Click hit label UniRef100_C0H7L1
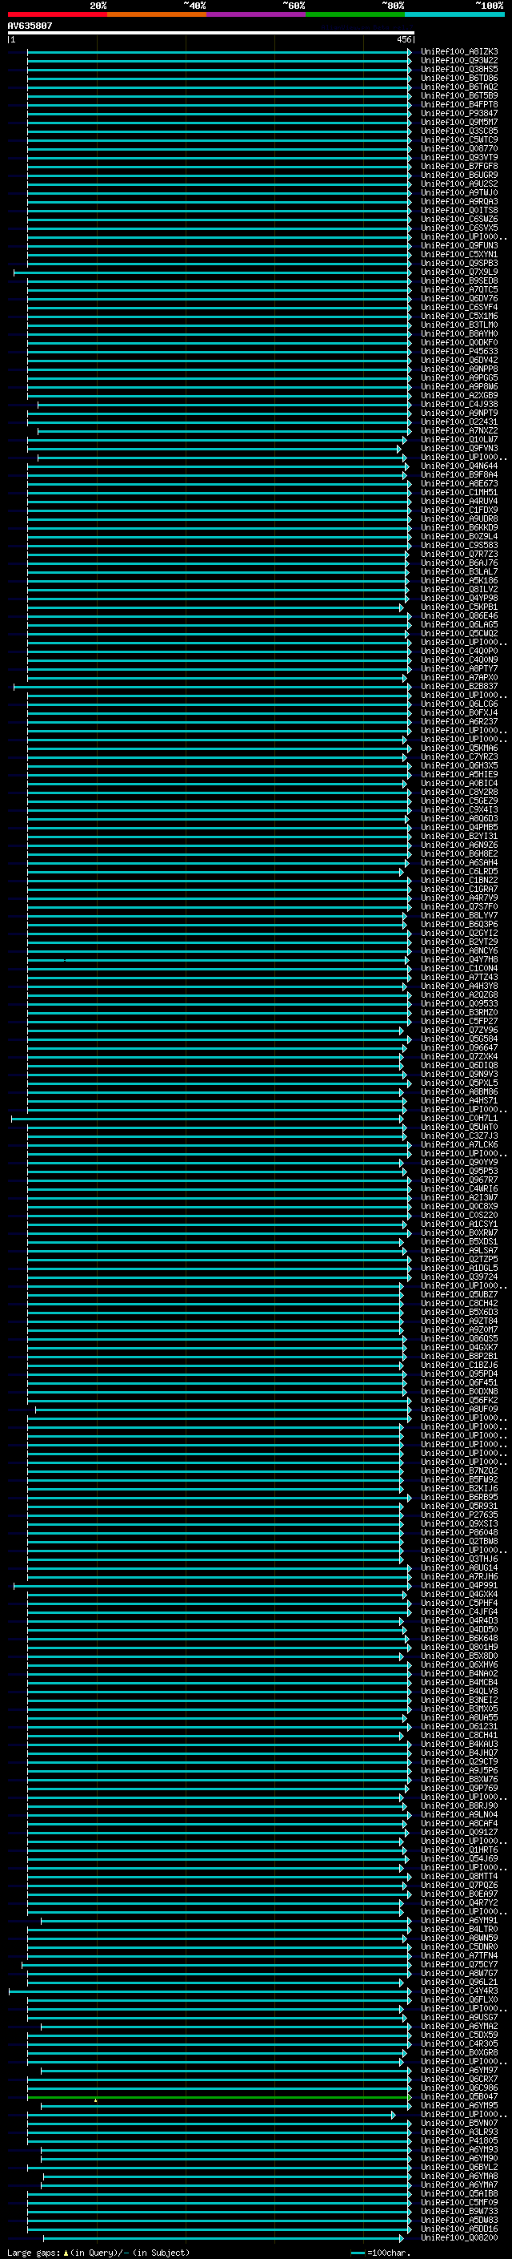 [x=459, y=1118]
